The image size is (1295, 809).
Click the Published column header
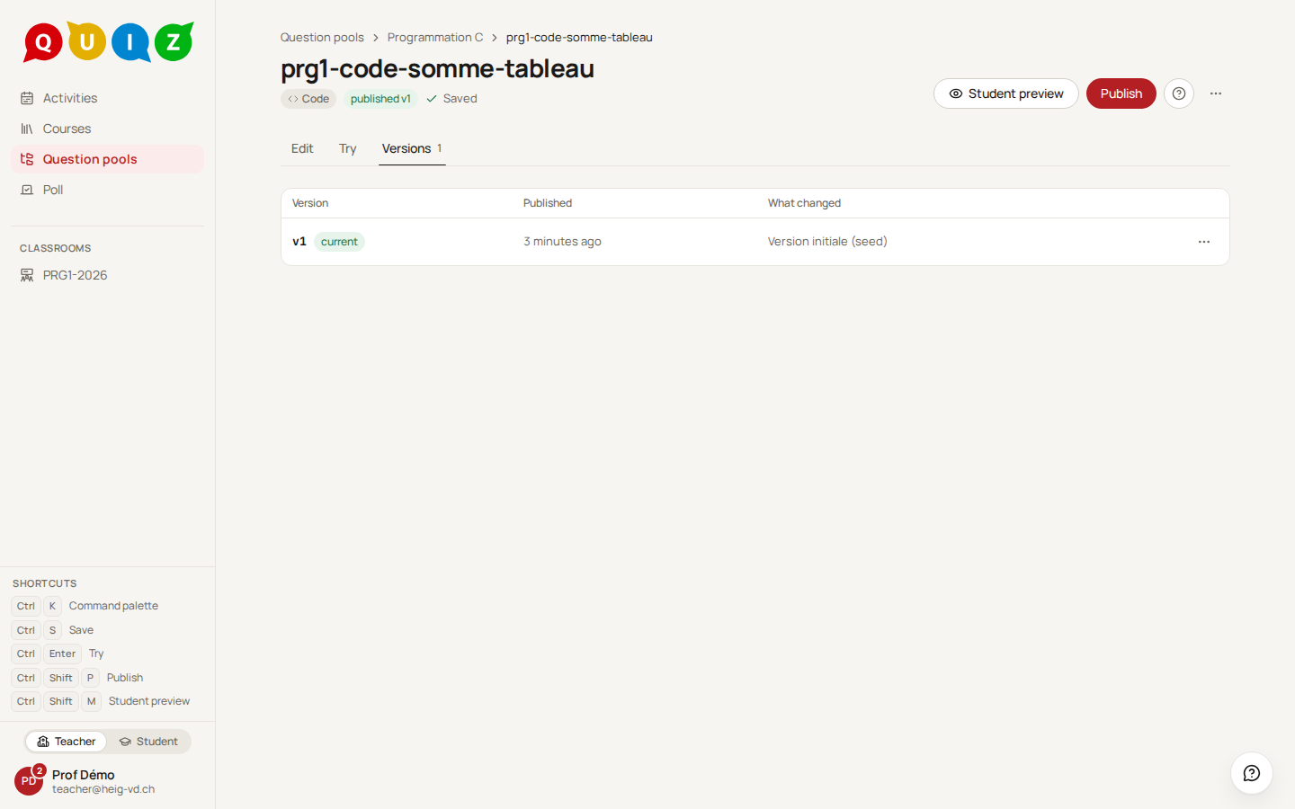click(x=548, y=203)
